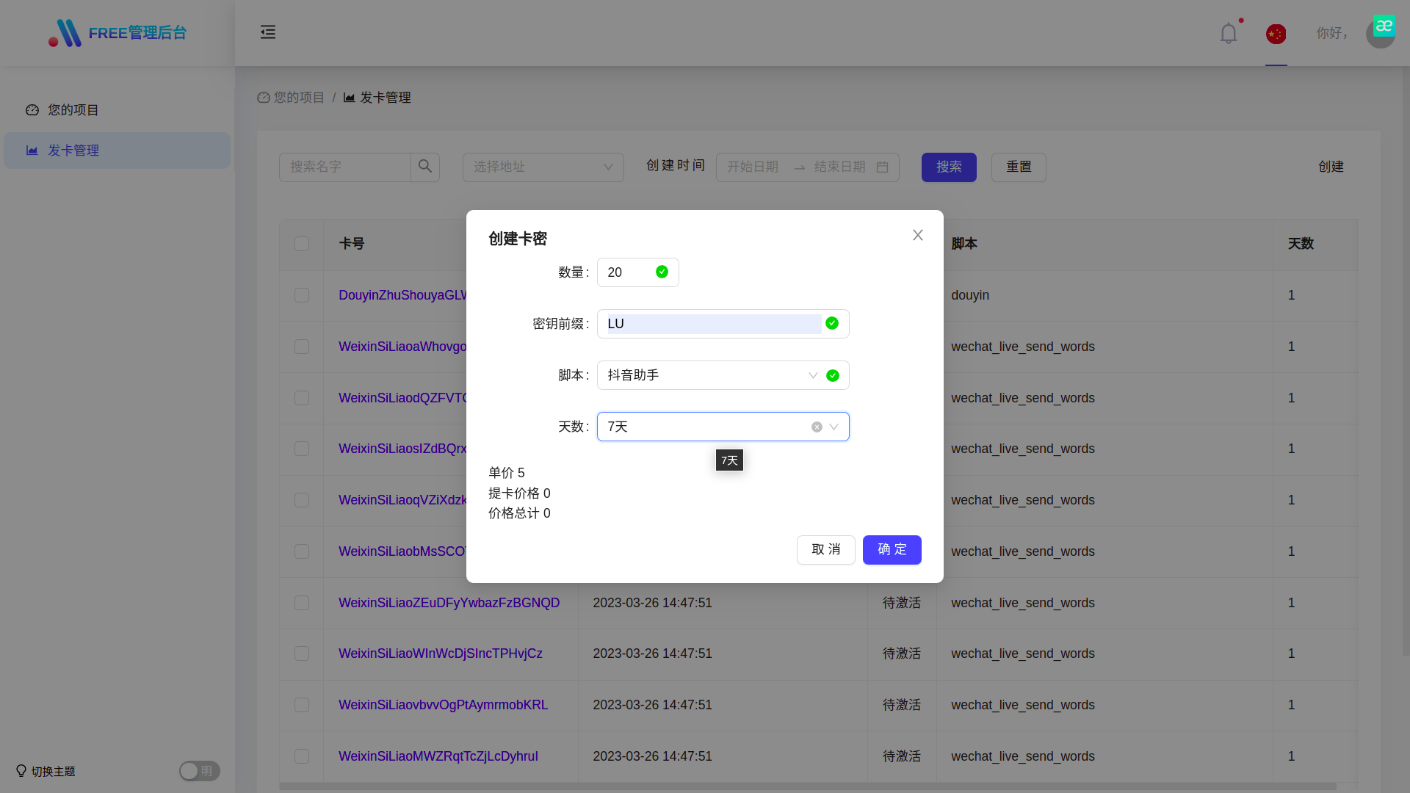
Task: Click the 脚本 column header
Action: 964,244
